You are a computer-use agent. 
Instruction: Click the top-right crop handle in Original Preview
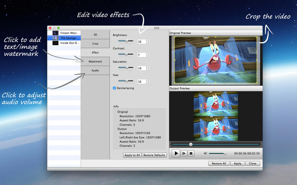coord(257,37)
